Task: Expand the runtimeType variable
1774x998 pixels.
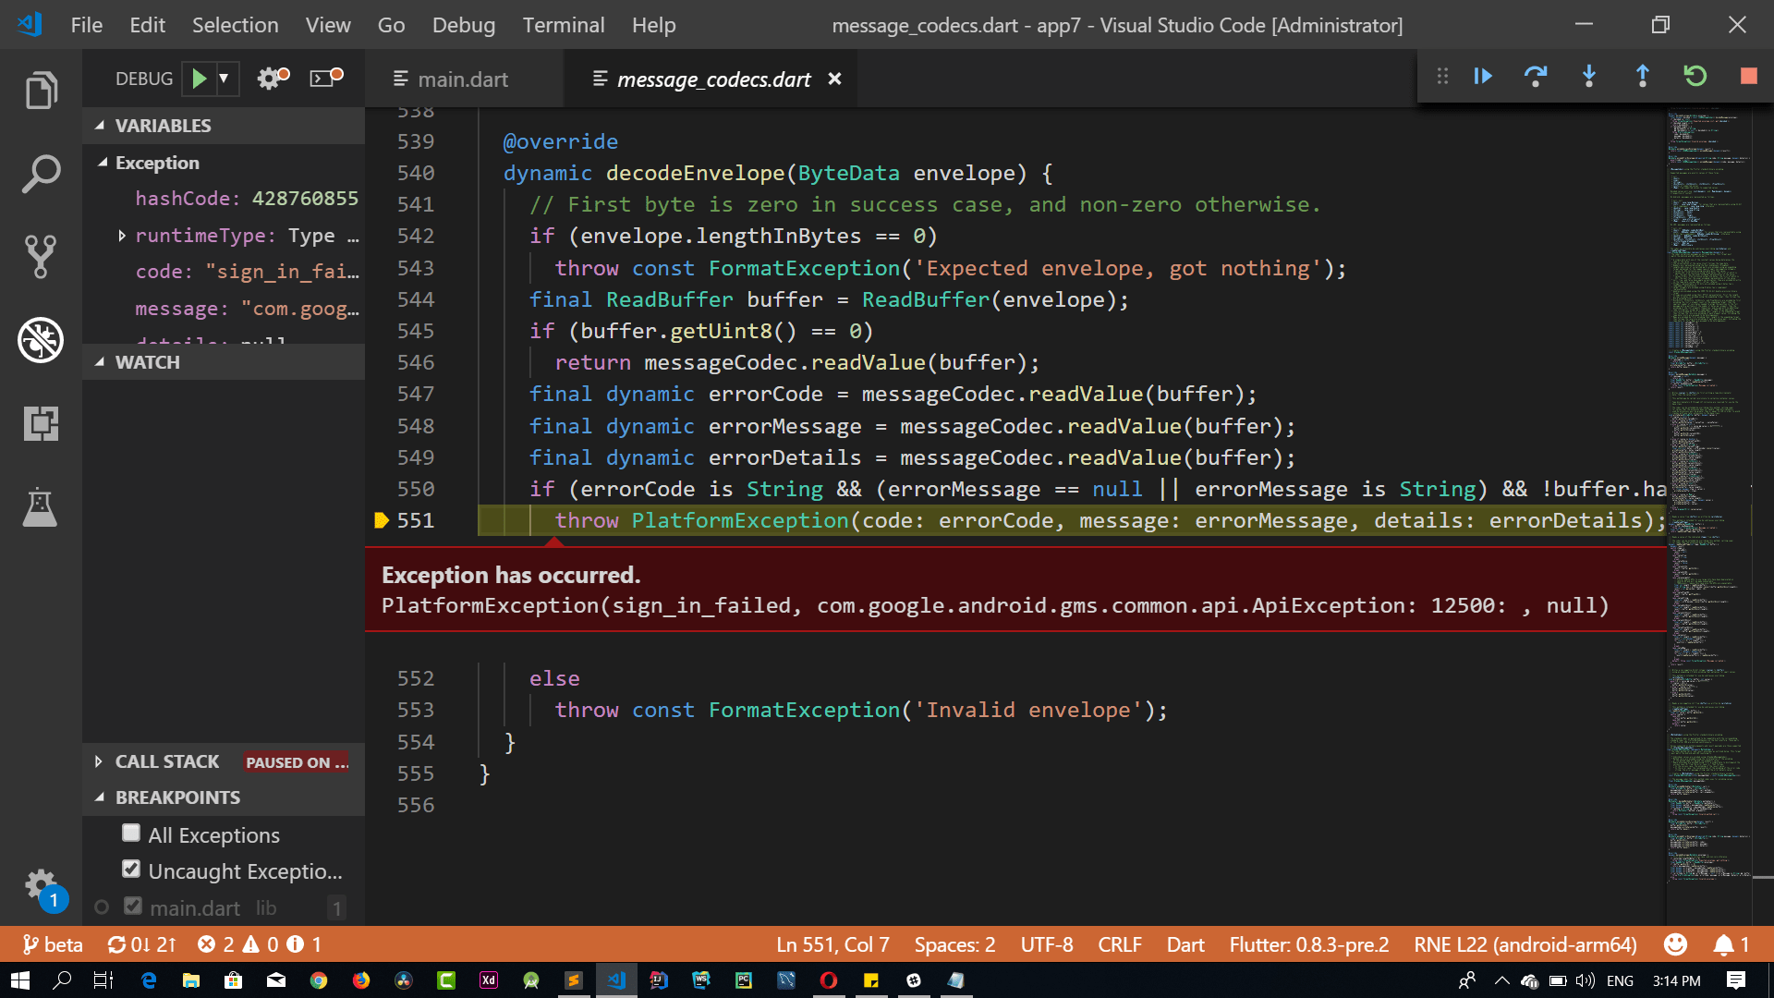Action: point(121,236)
